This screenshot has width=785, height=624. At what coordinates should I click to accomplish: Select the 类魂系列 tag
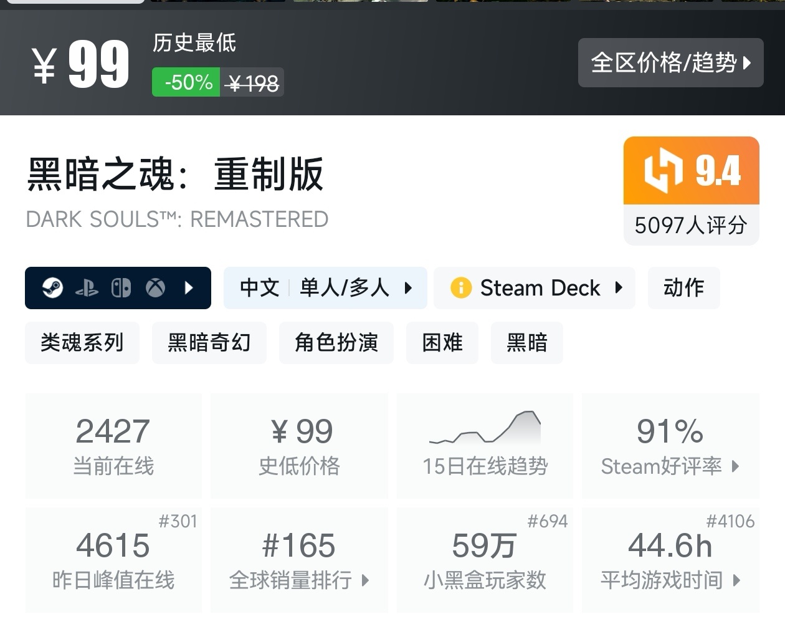click(82, 343)
